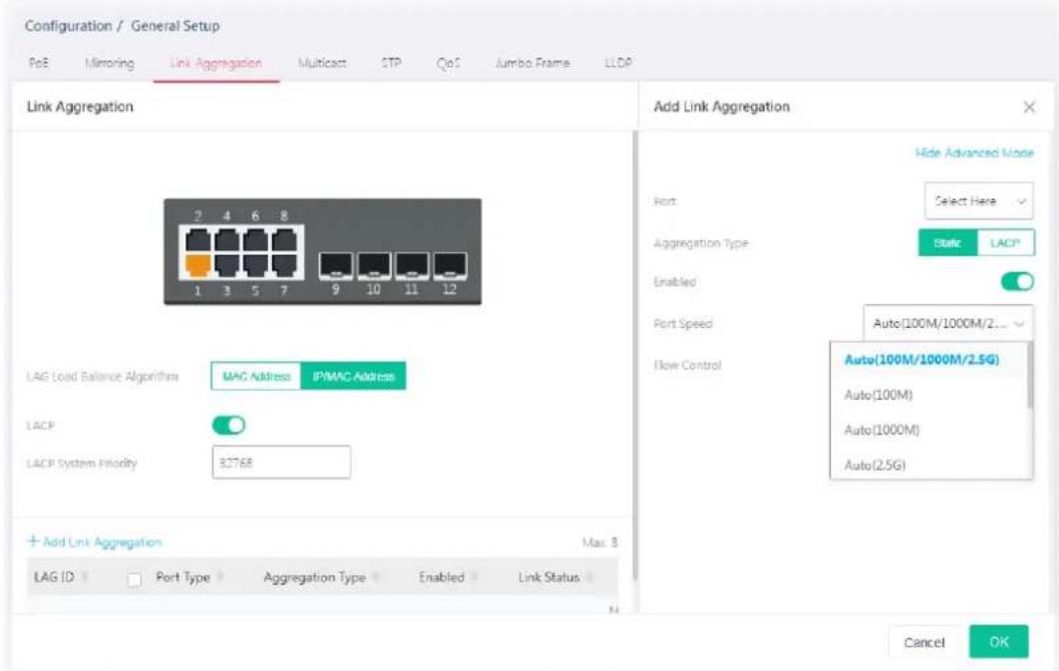1059x671 pixels.
Task: Select SFP port 10 in the diagram
Action: pos(374,265)
